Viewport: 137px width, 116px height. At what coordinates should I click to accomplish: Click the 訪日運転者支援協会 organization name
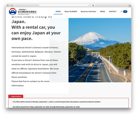click(x=27, y=12)
